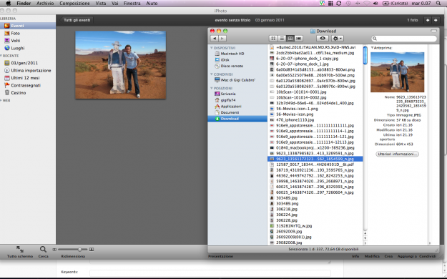Click preview image in Finder pane

(398, 72)
